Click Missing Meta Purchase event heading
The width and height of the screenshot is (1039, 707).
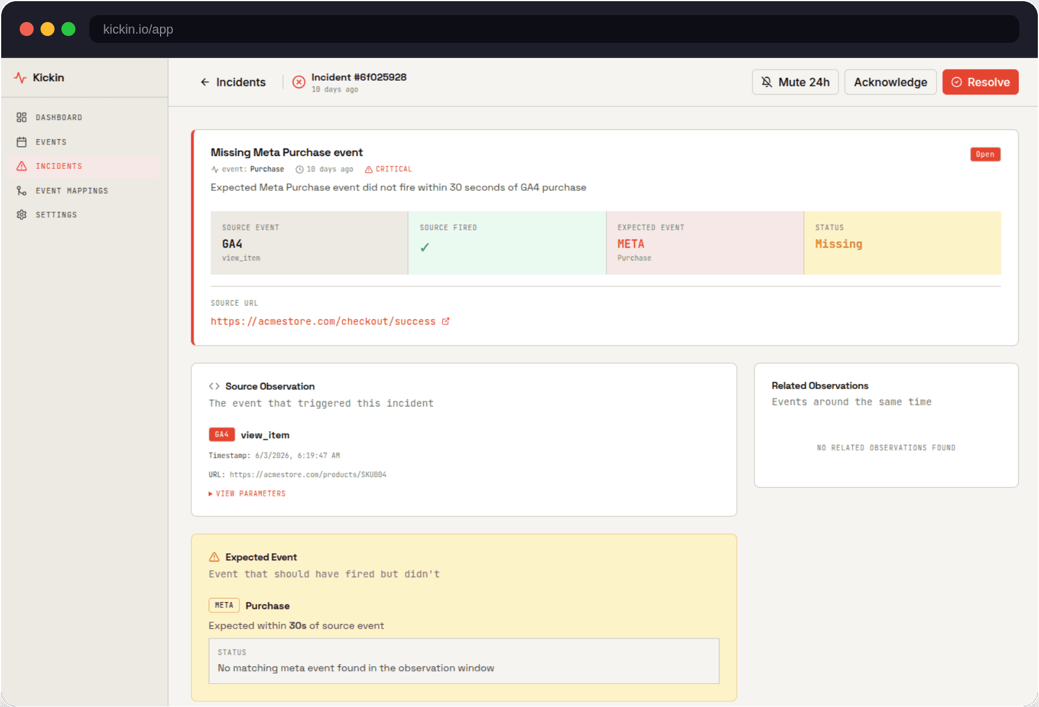tap(286, 153)
